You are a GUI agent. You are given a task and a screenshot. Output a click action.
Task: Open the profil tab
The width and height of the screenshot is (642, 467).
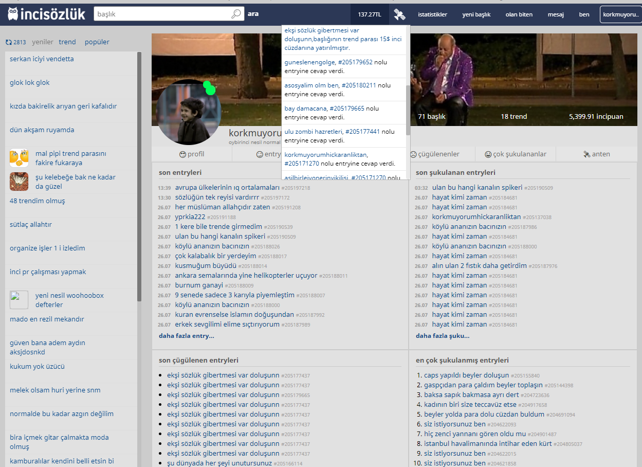tap(192, 154)
